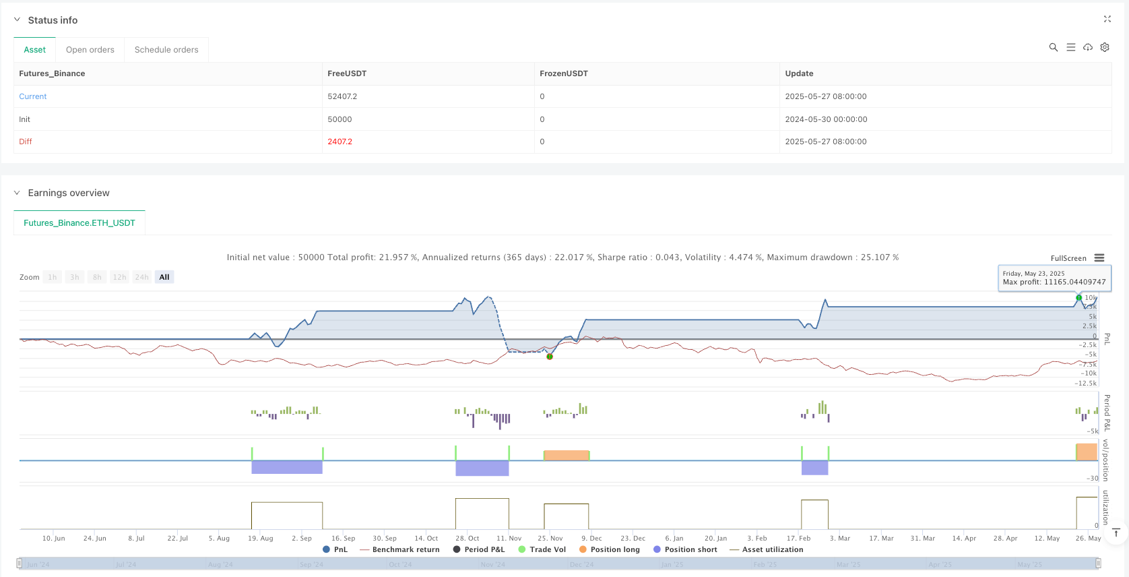Select the Futures_Binance.ETH_USDT chart tab

pyautogui.click(x=79, y=223)
